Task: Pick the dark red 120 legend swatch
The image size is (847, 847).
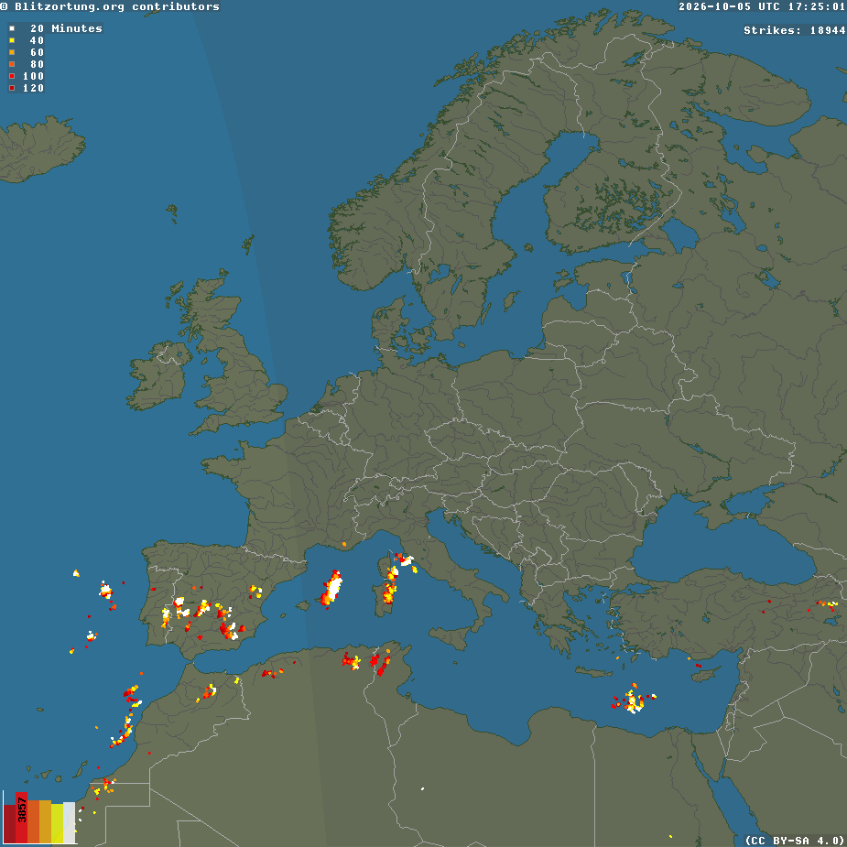Action: (x=12, y=88)
